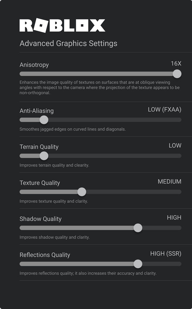Click the Advanced Graphics Settings heading
192x309 pixels.
(x=68, y=43)
